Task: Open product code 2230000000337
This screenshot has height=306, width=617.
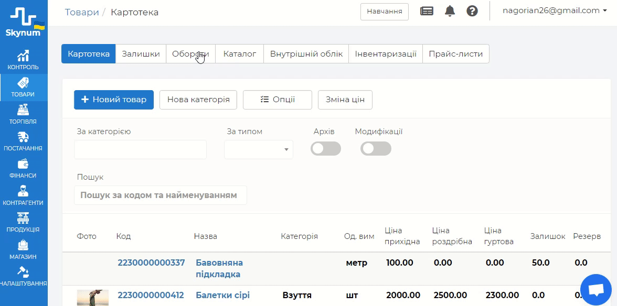Action: [151, 263]
